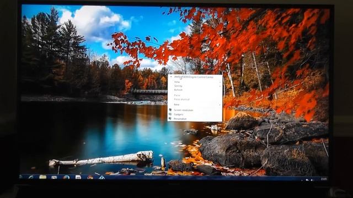Open the File Explorer folder taskbar icon

(42, 177)
